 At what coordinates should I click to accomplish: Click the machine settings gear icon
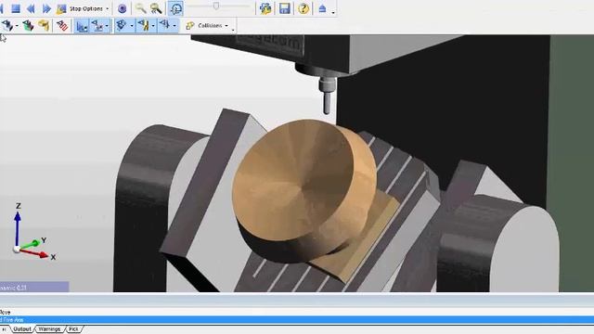click(x=265, y=8)
